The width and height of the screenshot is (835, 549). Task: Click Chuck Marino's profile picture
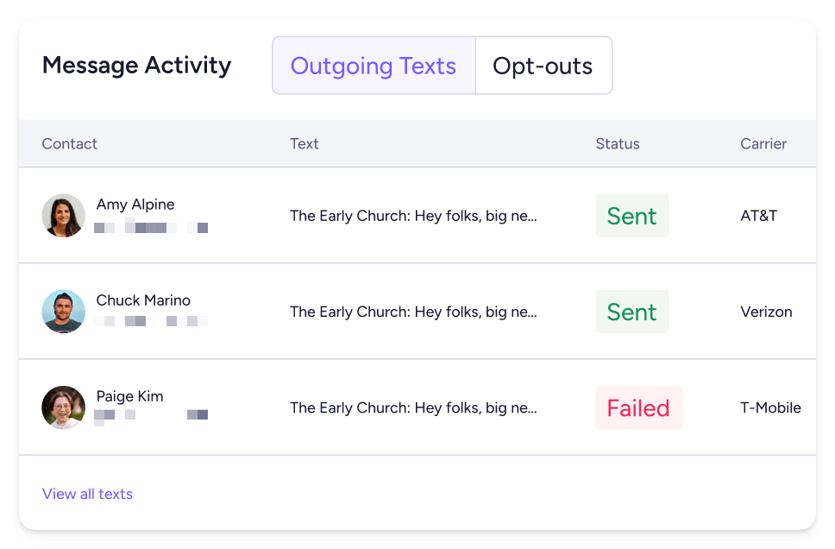point(63,312)
